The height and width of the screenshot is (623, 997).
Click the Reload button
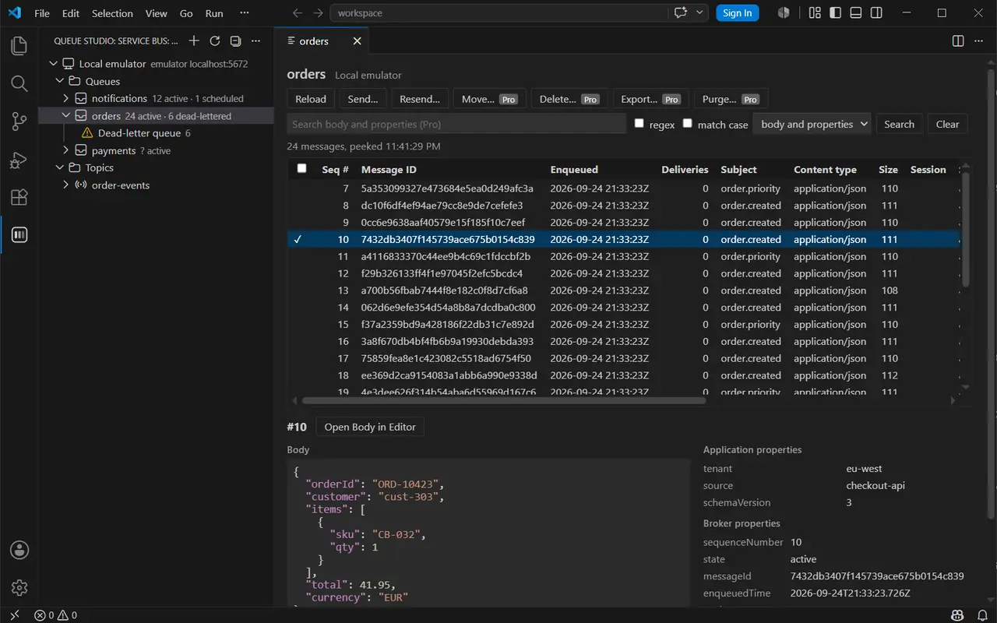pyautogui.click(x=311, y=99)
